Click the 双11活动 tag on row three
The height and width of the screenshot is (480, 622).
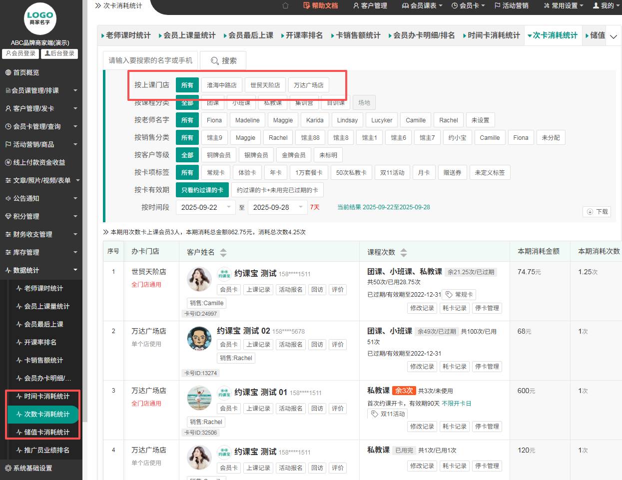388,414
